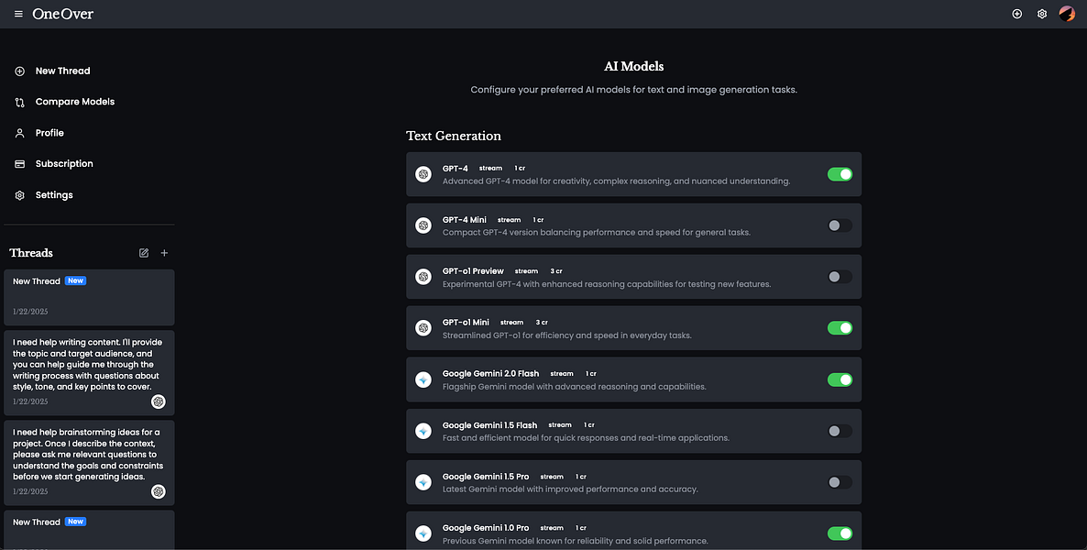Go to Compare Models in the sidebar
Viewport: 1087px width, 550px height.
click(74, 102)
